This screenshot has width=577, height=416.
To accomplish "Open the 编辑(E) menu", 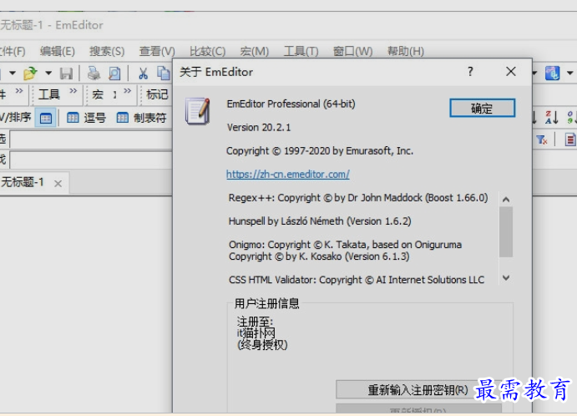I will (58, 51).
